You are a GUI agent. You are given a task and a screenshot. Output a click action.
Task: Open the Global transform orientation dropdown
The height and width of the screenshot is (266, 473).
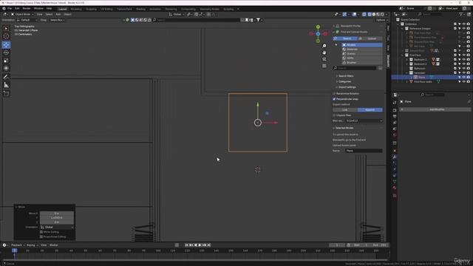pos(177,14)
